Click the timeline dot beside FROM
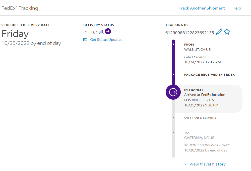This screenshot has width=251, height=171. tap(173, 44)
